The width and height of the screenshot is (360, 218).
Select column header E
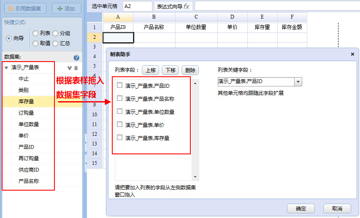pyautogui.click(x=263, y=17)
